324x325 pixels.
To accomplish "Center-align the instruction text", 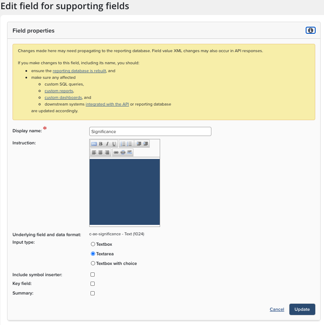I will (x=100, y=153).
